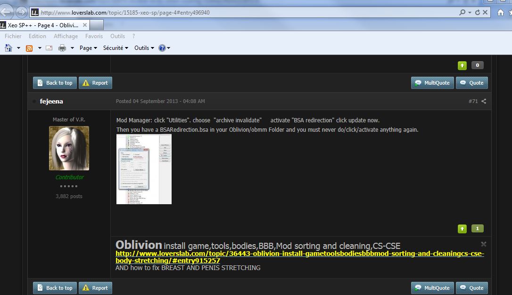This screenshot has height=295, width=512.
Task: Click the yellow Oblivion install guide link
Action: [x=299, y=257]
